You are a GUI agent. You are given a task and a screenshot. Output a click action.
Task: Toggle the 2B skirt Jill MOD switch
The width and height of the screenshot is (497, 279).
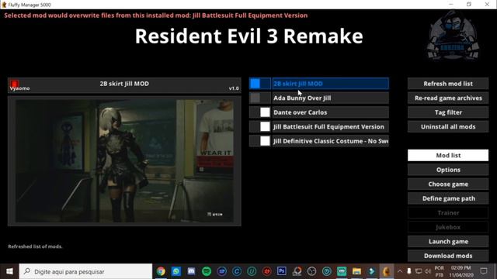(260, 84)
